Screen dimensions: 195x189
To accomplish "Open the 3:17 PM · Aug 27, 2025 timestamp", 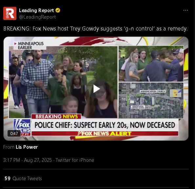I will (x=28, y=160).
